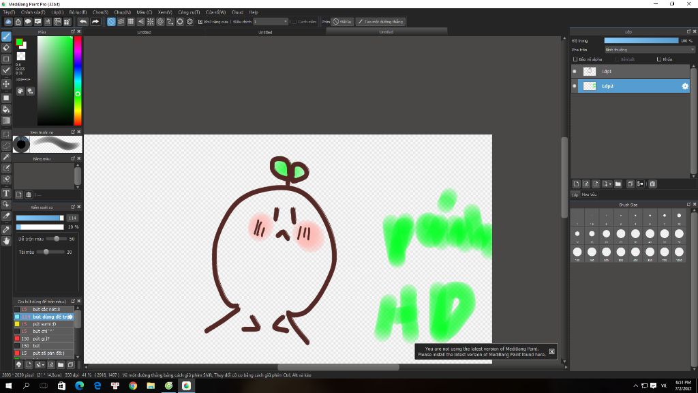
Task: Switch to the first Untitled document tab
Action: [145, 32]
